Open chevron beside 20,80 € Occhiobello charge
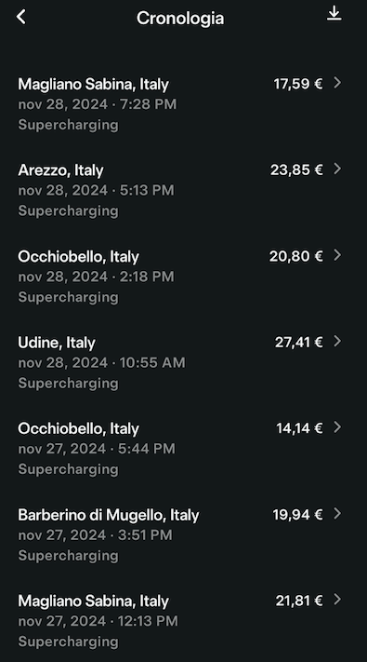This screenshot has width=367, height=662. 337,255
